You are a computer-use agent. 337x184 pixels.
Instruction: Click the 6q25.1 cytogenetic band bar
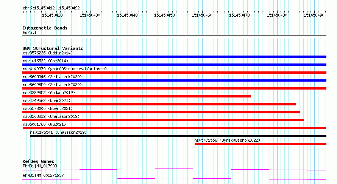174,37
